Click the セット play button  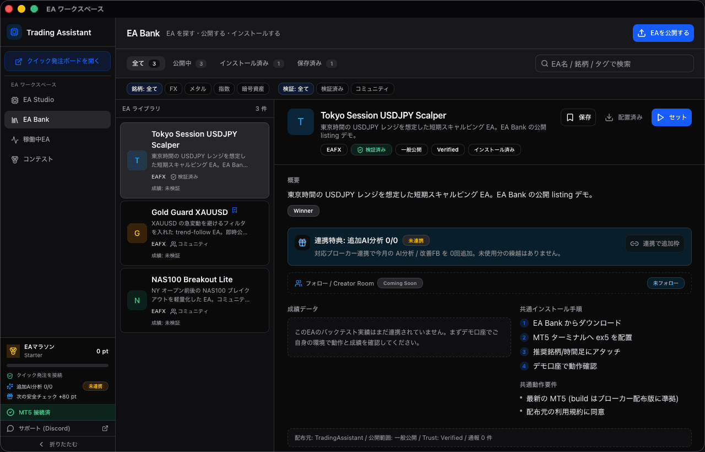point(671,117)
